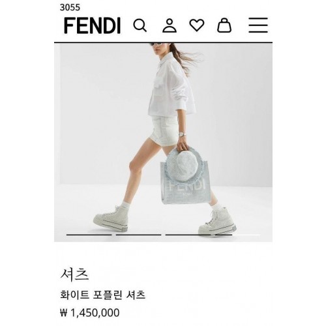The height and width of the screenshot is (326, 326).
Task: Click the FENDI logo to go home
Action: [x=92, y=25]
